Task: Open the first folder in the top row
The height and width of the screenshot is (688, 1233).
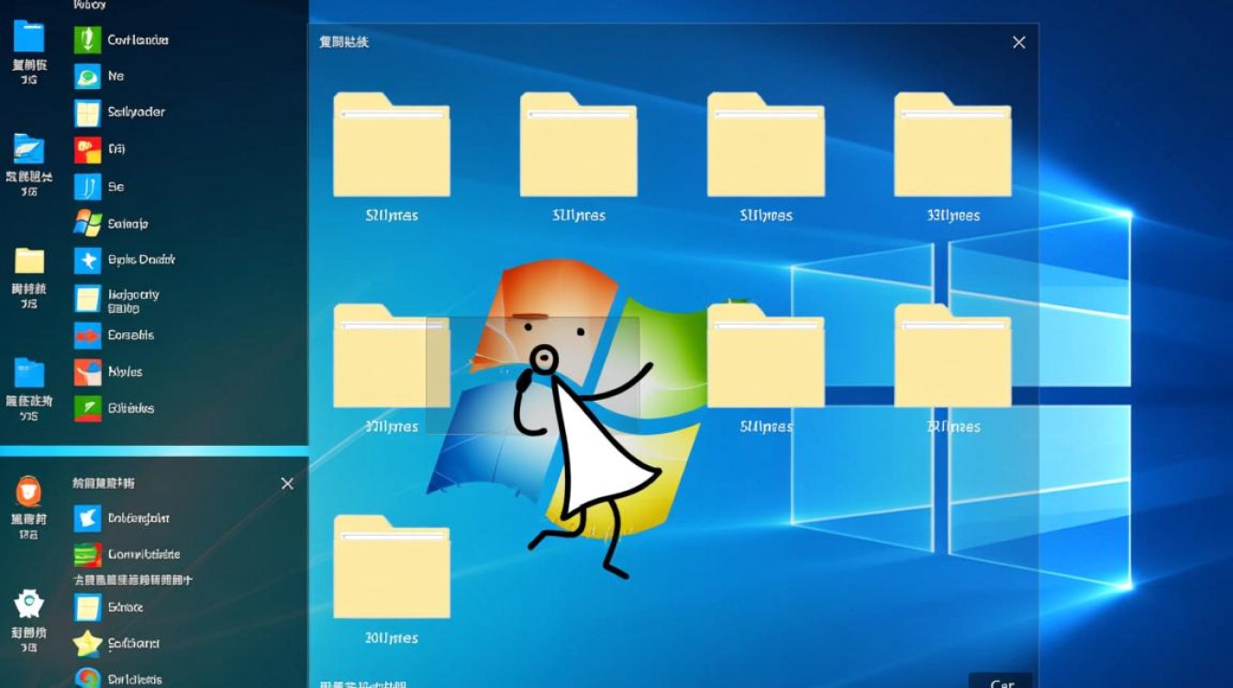Action: (391, 145)
